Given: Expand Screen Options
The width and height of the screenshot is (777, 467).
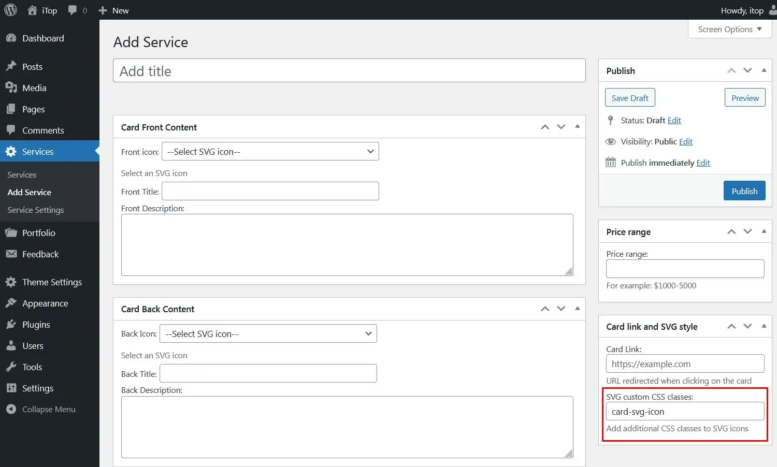Looking at the screenshot, I should [730, 29].
